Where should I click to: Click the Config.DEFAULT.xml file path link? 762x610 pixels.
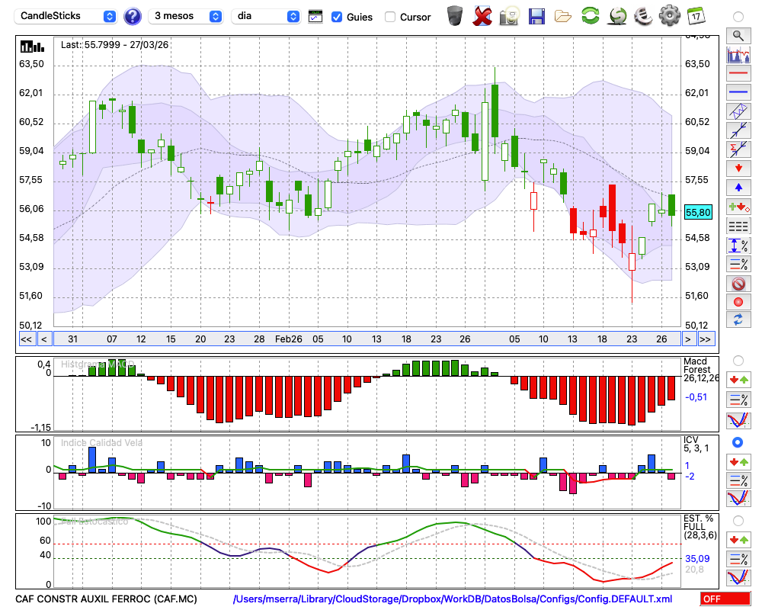[453, 599]
